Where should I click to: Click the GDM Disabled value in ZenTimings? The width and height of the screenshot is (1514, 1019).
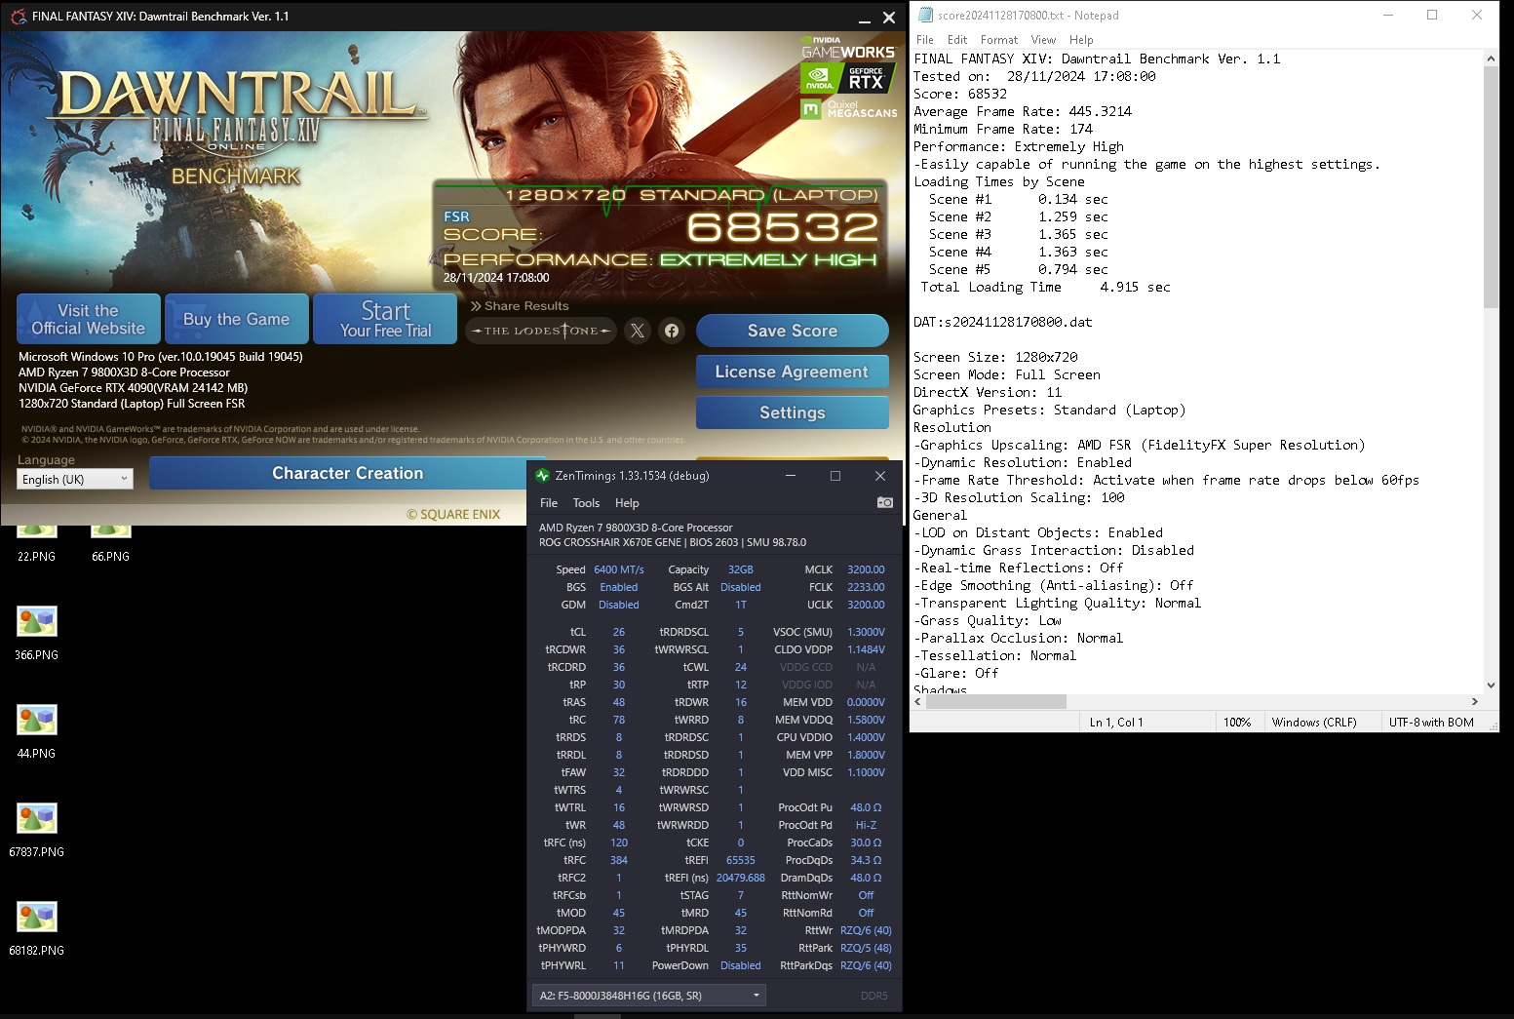619,605
